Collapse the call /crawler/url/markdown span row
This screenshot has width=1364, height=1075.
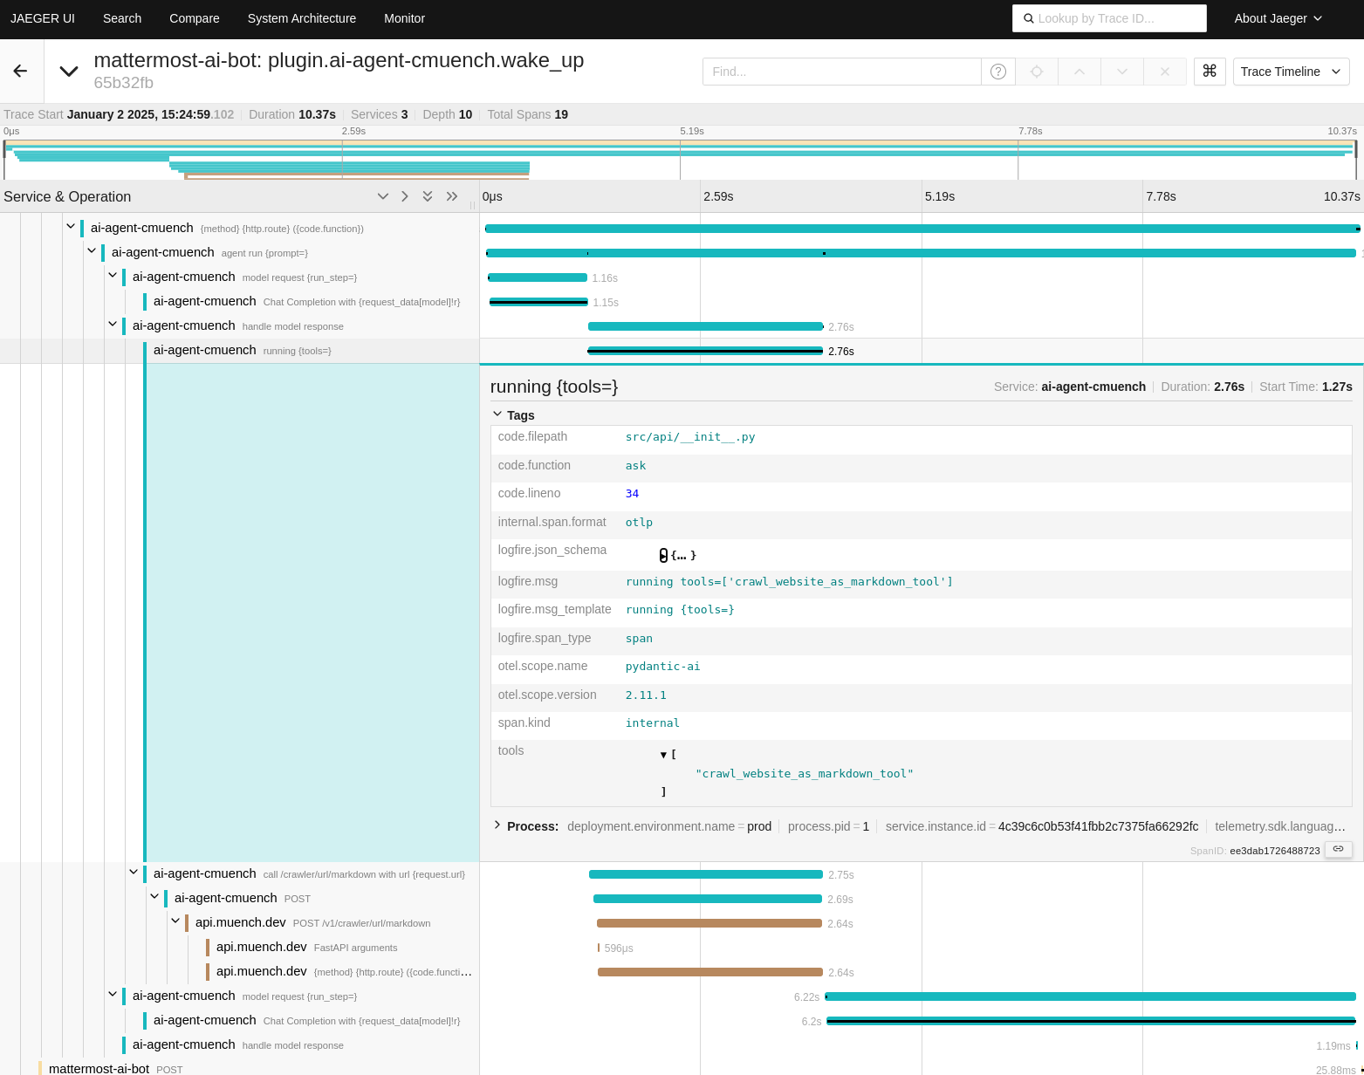coord(134,873)
